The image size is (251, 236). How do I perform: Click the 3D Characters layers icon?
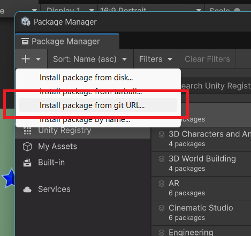coord(162,134)
